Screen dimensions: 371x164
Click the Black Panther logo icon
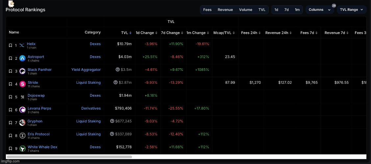pyautogui.click(x=22, y=71)
